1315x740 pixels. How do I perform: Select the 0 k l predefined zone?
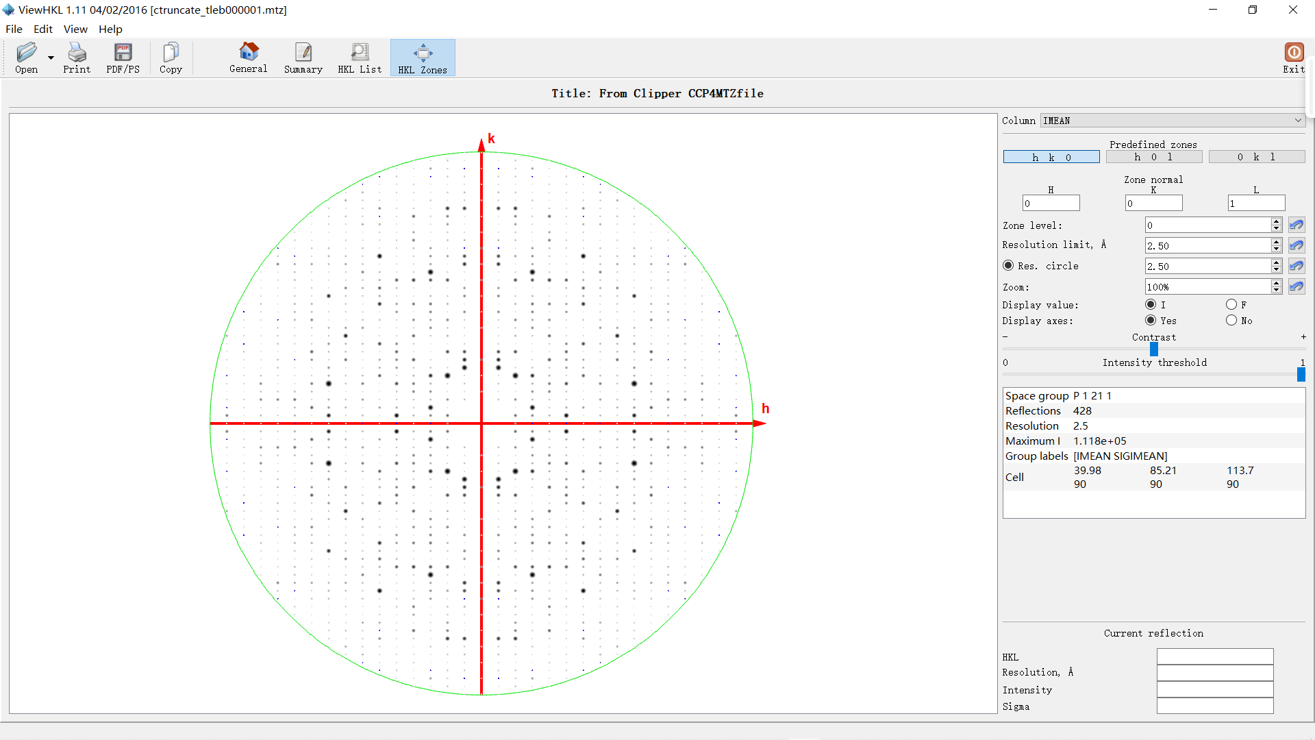point(1256,157)
